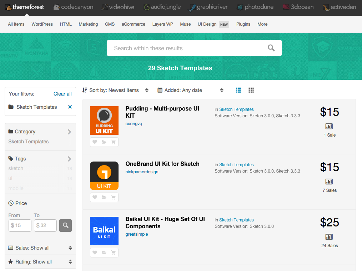
Task: Open the themeforest marketplace logo
Action: (x=25, y=7)
